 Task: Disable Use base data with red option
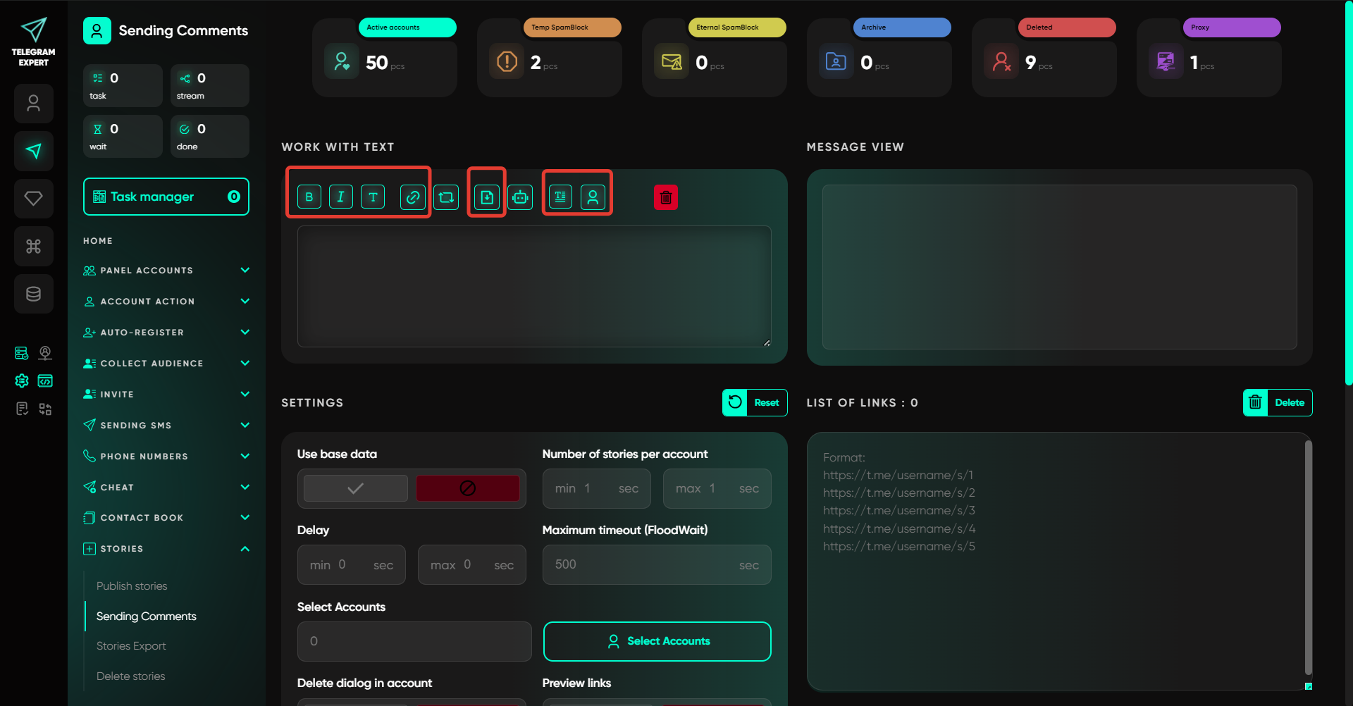tap(467, 488)
